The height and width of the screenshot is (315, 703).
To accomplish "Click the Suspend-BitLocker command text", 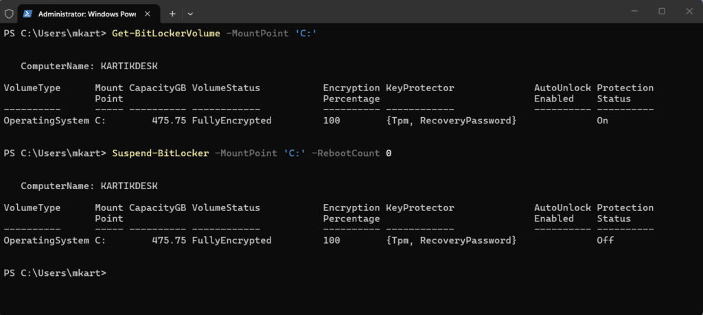I will (160, 153).
